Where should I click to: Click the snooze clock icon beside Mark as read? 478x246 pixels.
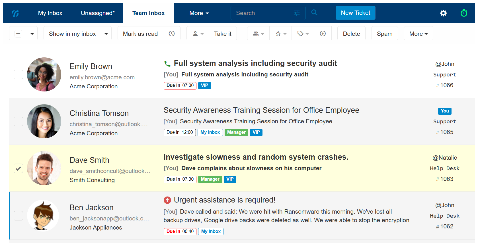[172, 34]
